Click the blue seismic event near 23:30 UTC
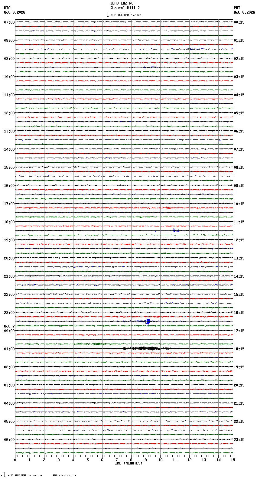Screen dimensions: 257x479 (x=148, y=321)
